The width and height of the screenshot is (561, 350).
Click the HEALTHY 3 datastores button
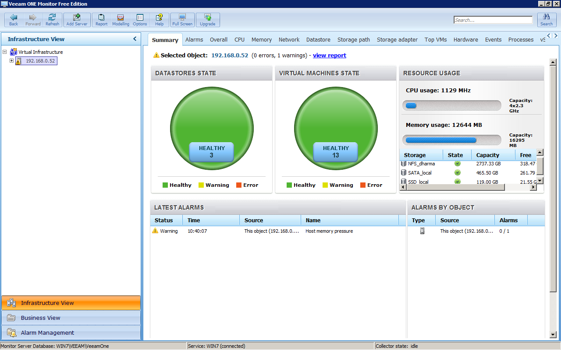(x=212, y=152)
